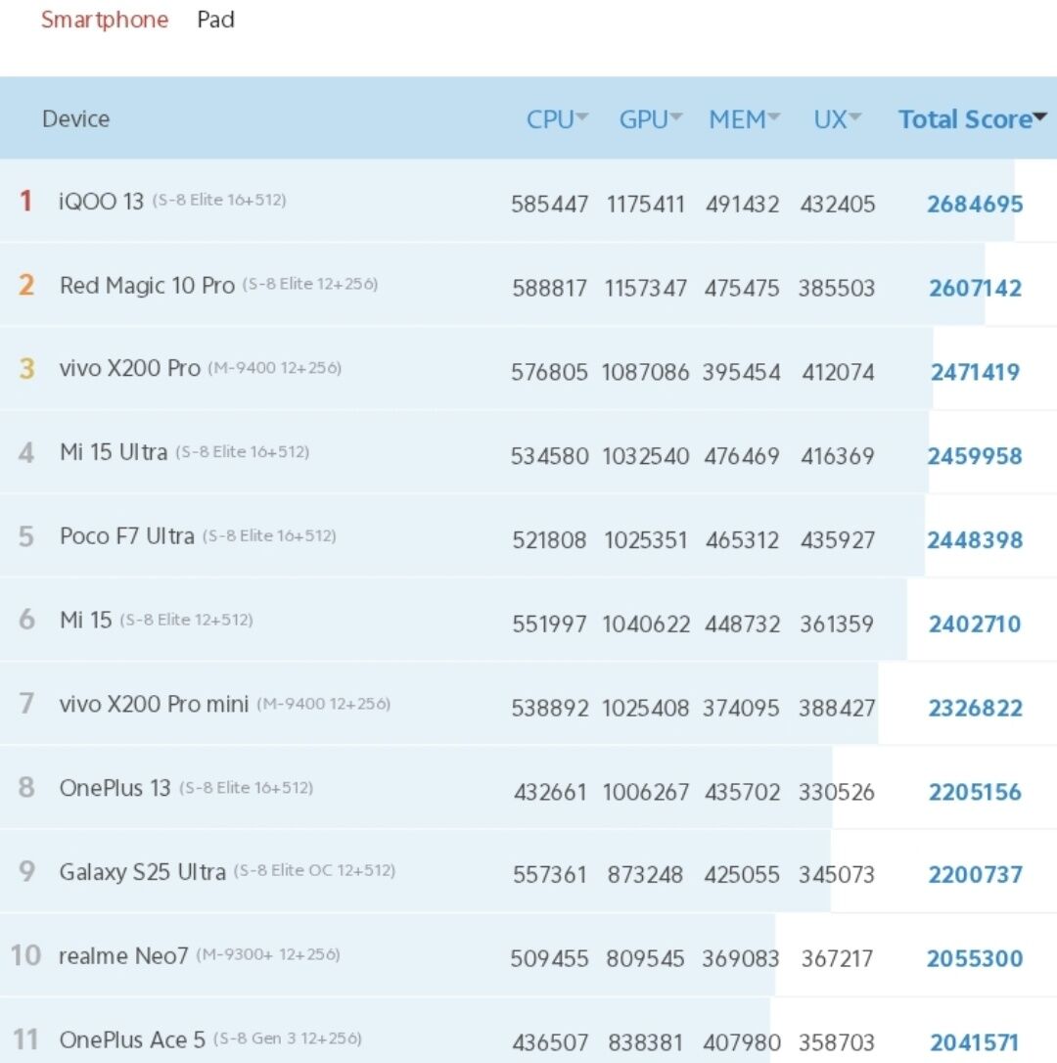Click the Device column header

click(76, 119)
